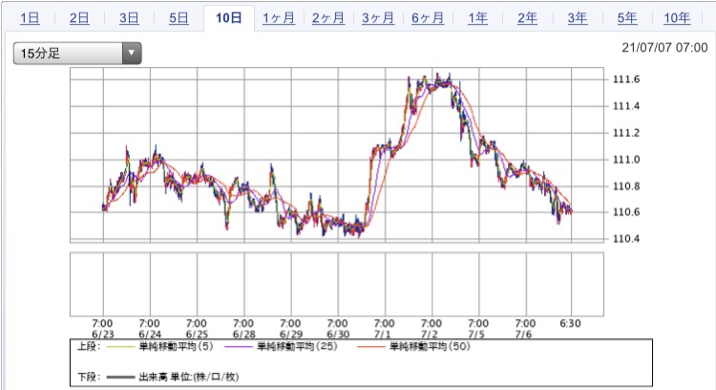Screen dimensions: 716x390
Task: Click the 出来高 単位:(株/口/枚) legend entry
Action: click(189, 377)
